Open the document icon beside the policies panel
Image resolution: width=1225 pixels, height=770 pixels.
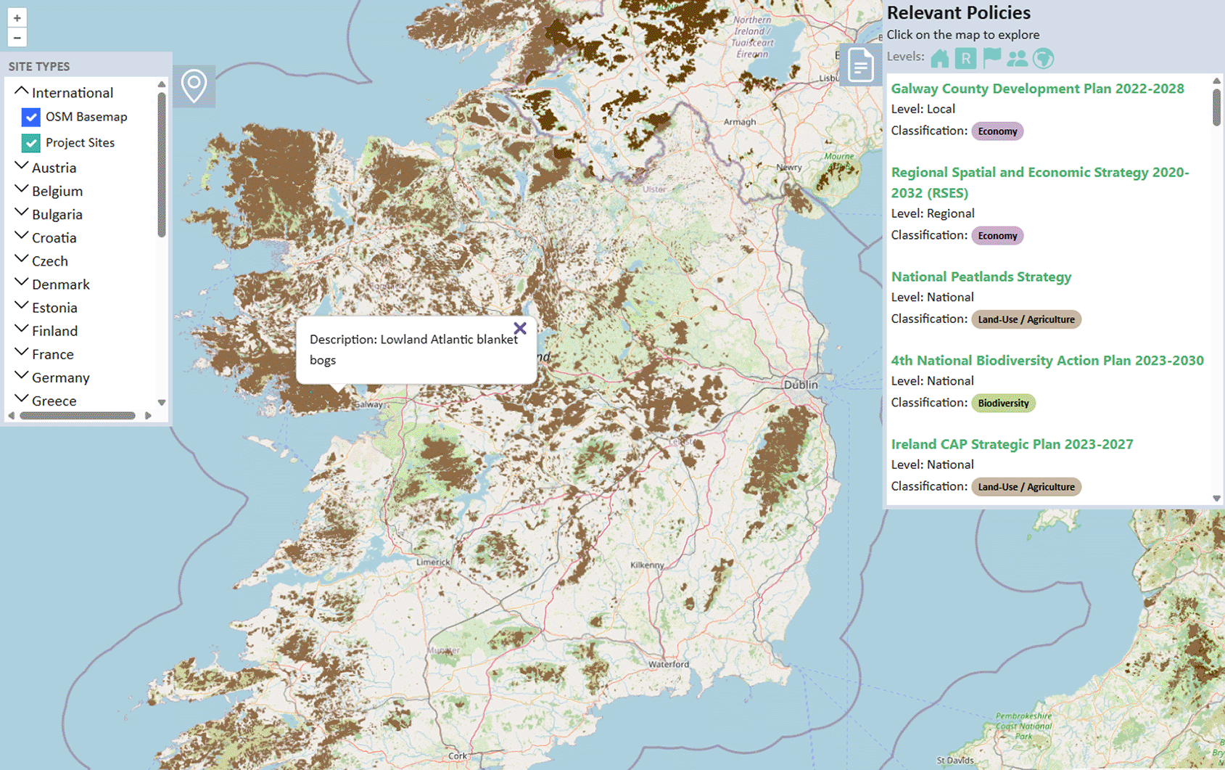(x=860, y=67)
